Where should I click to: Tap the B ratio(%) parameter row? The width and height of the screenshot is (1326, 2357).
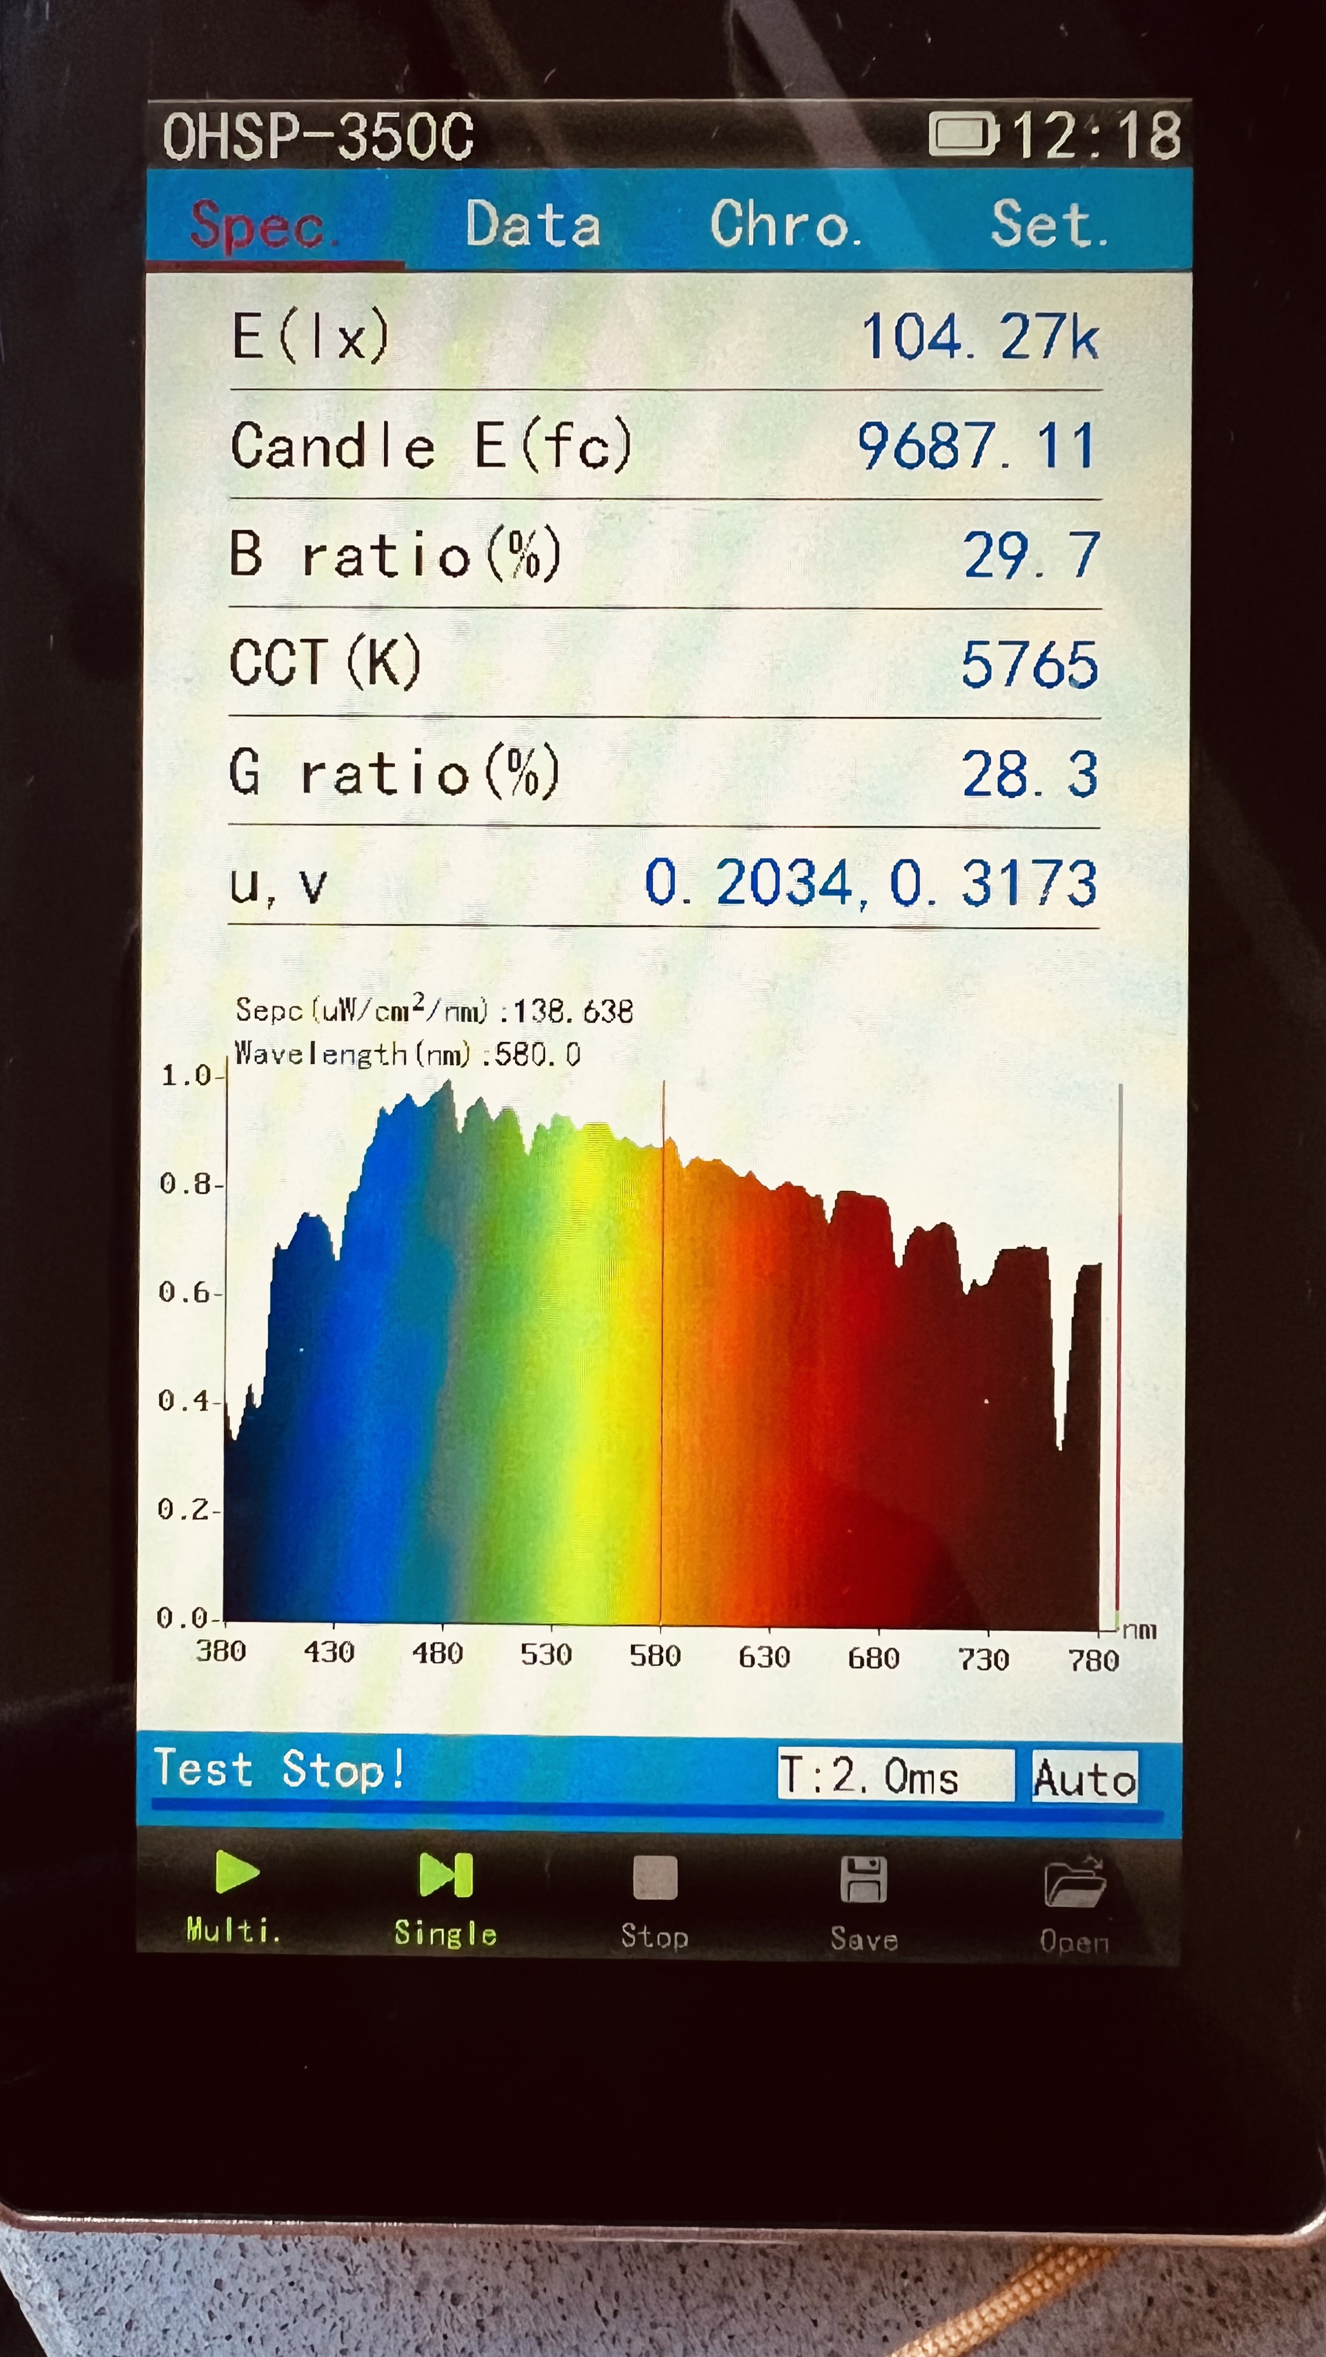[664, 555]
